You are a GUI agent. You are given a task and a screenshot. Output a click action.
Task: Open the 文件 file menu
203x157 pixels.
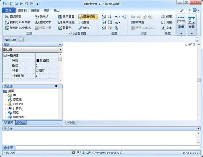(x=9, y=10)
